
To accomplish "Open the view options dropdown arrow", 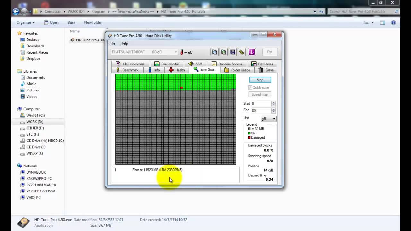I will point(372,22).
